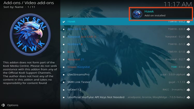Image resolution: width=194 pixels, height=109 pixels.
Task: Click the Hawk icon in the notification popup
Action: (137, 14)
